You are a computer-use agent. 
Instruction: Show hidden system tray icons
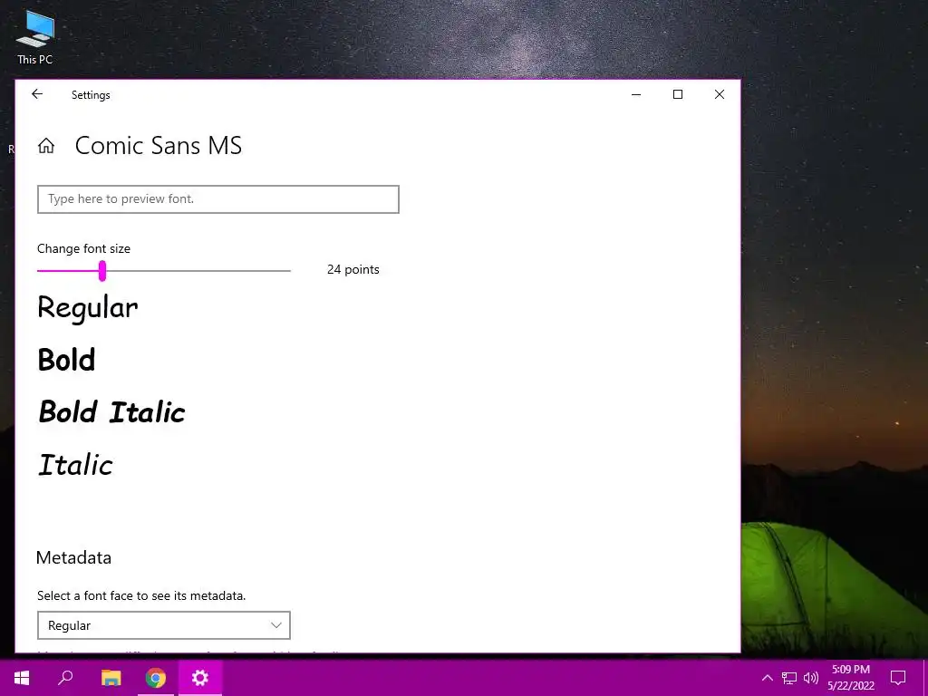point(767,678)
